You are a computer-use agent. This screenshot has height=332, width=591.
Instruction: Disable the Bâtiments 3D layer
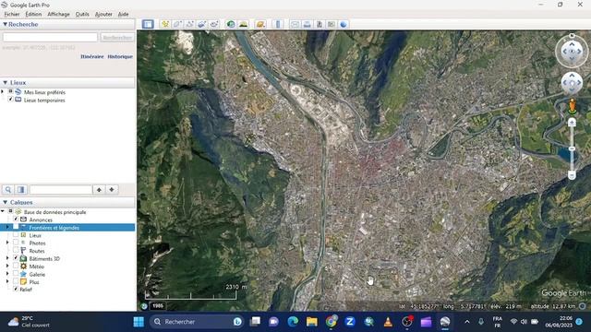pos(16,258)
